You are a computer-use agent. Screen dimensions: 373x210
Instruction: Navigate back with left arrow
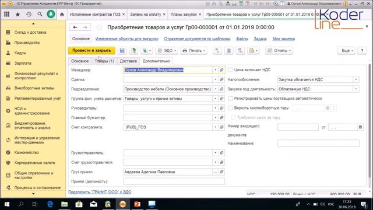(75, 27)
